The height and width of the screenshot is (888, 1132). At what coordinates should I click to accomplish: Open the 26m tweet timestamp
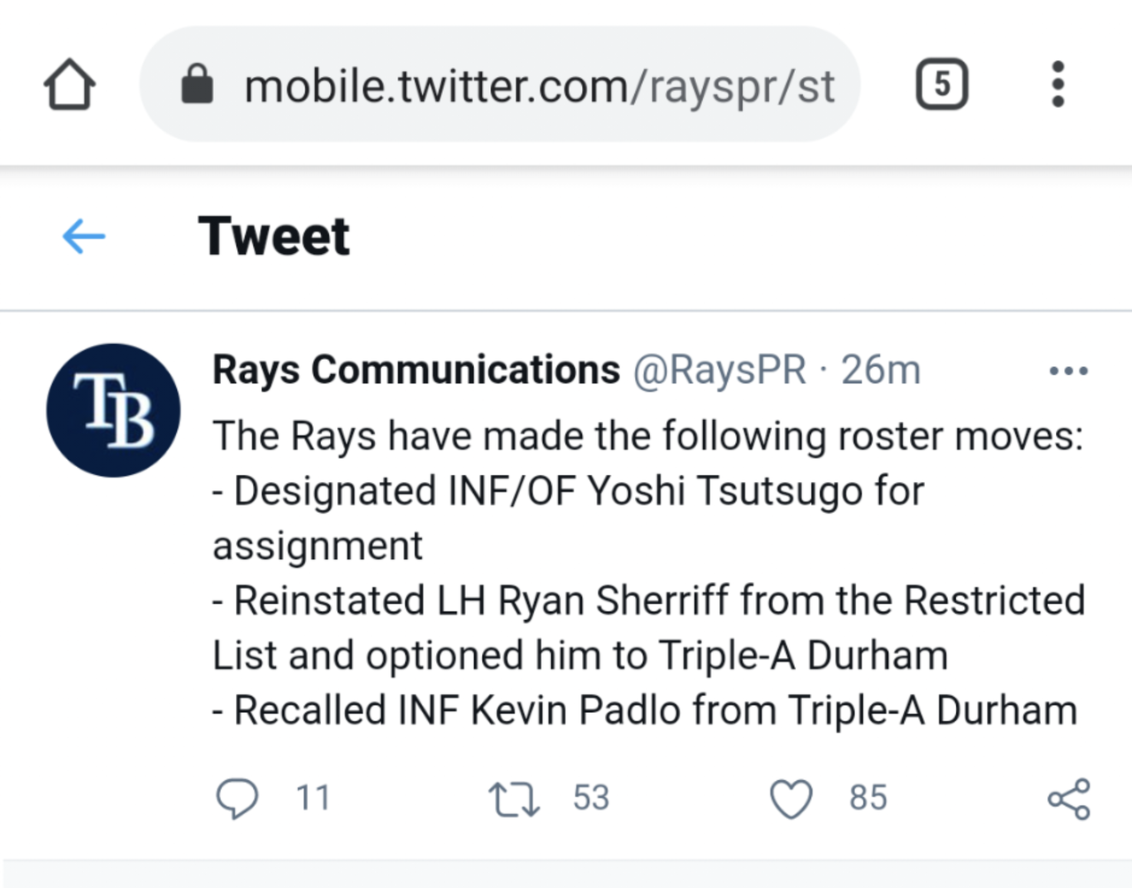881,370
